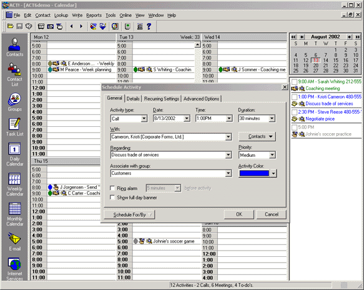Viewport: 364px width, 290px height.
Task: Click the Contacts button in dialog
Action: [x=257, y=137]
